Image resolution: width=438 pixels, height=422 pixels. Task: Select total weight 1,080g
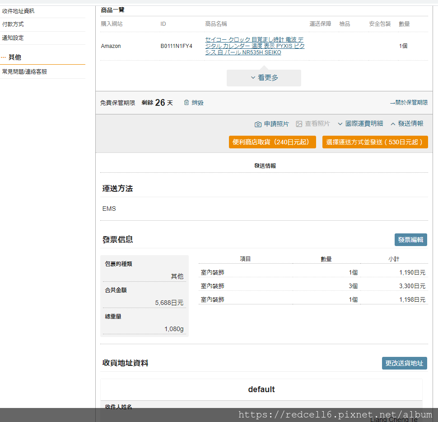point(174,329)
